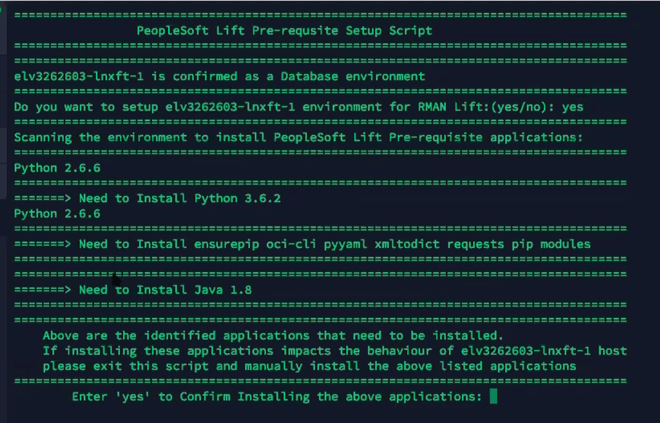Click the 'Scanning the environment' line
The width and height of the screenshot is (660, 423).
click(x=298, y=137)
